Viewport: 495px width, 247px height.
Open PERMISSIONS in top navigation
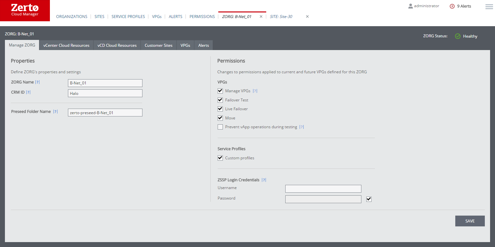point(202,17)
